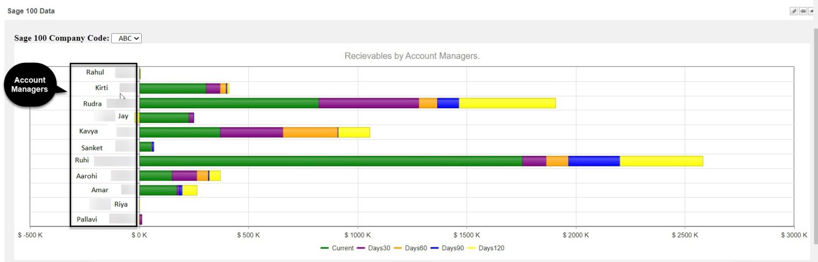
Task: Click the $ 2500 K axis label
Action: pos(685,235)
